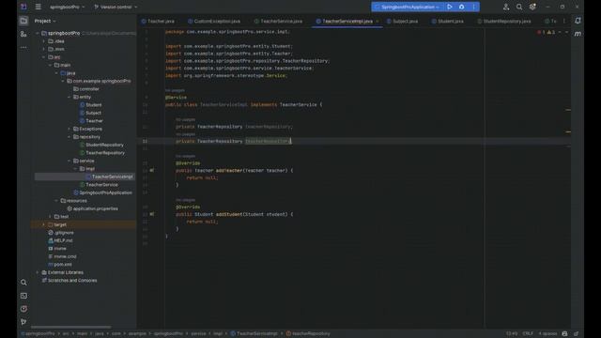Screen dimensions: 601x338
Task: Expand the target folder
Action: click(x=44, y=224)
